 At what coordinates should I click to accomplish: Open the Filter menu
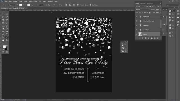(36, 1)
